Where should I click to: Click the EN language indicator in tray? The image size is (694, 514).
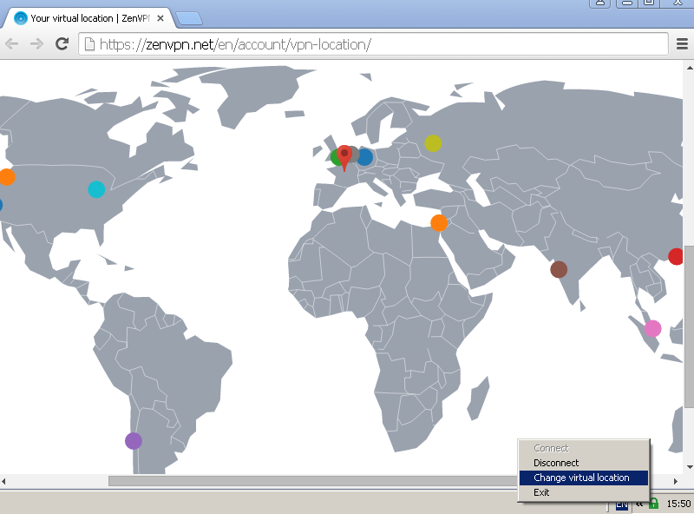click(621, 505)
